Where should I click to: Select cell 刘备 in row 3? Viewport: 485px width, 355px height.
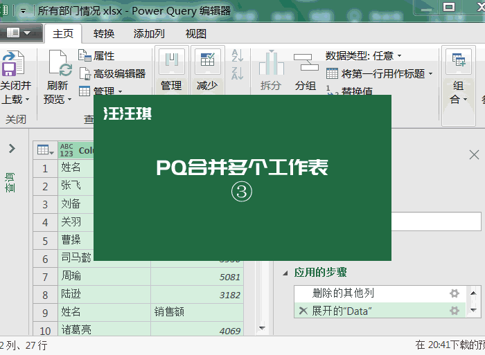pyautogui.click(x=76, y=204)
